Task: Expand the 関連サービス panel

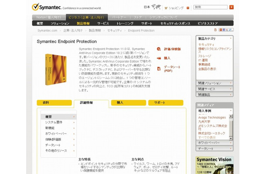Action: click(x=215, y=89)
